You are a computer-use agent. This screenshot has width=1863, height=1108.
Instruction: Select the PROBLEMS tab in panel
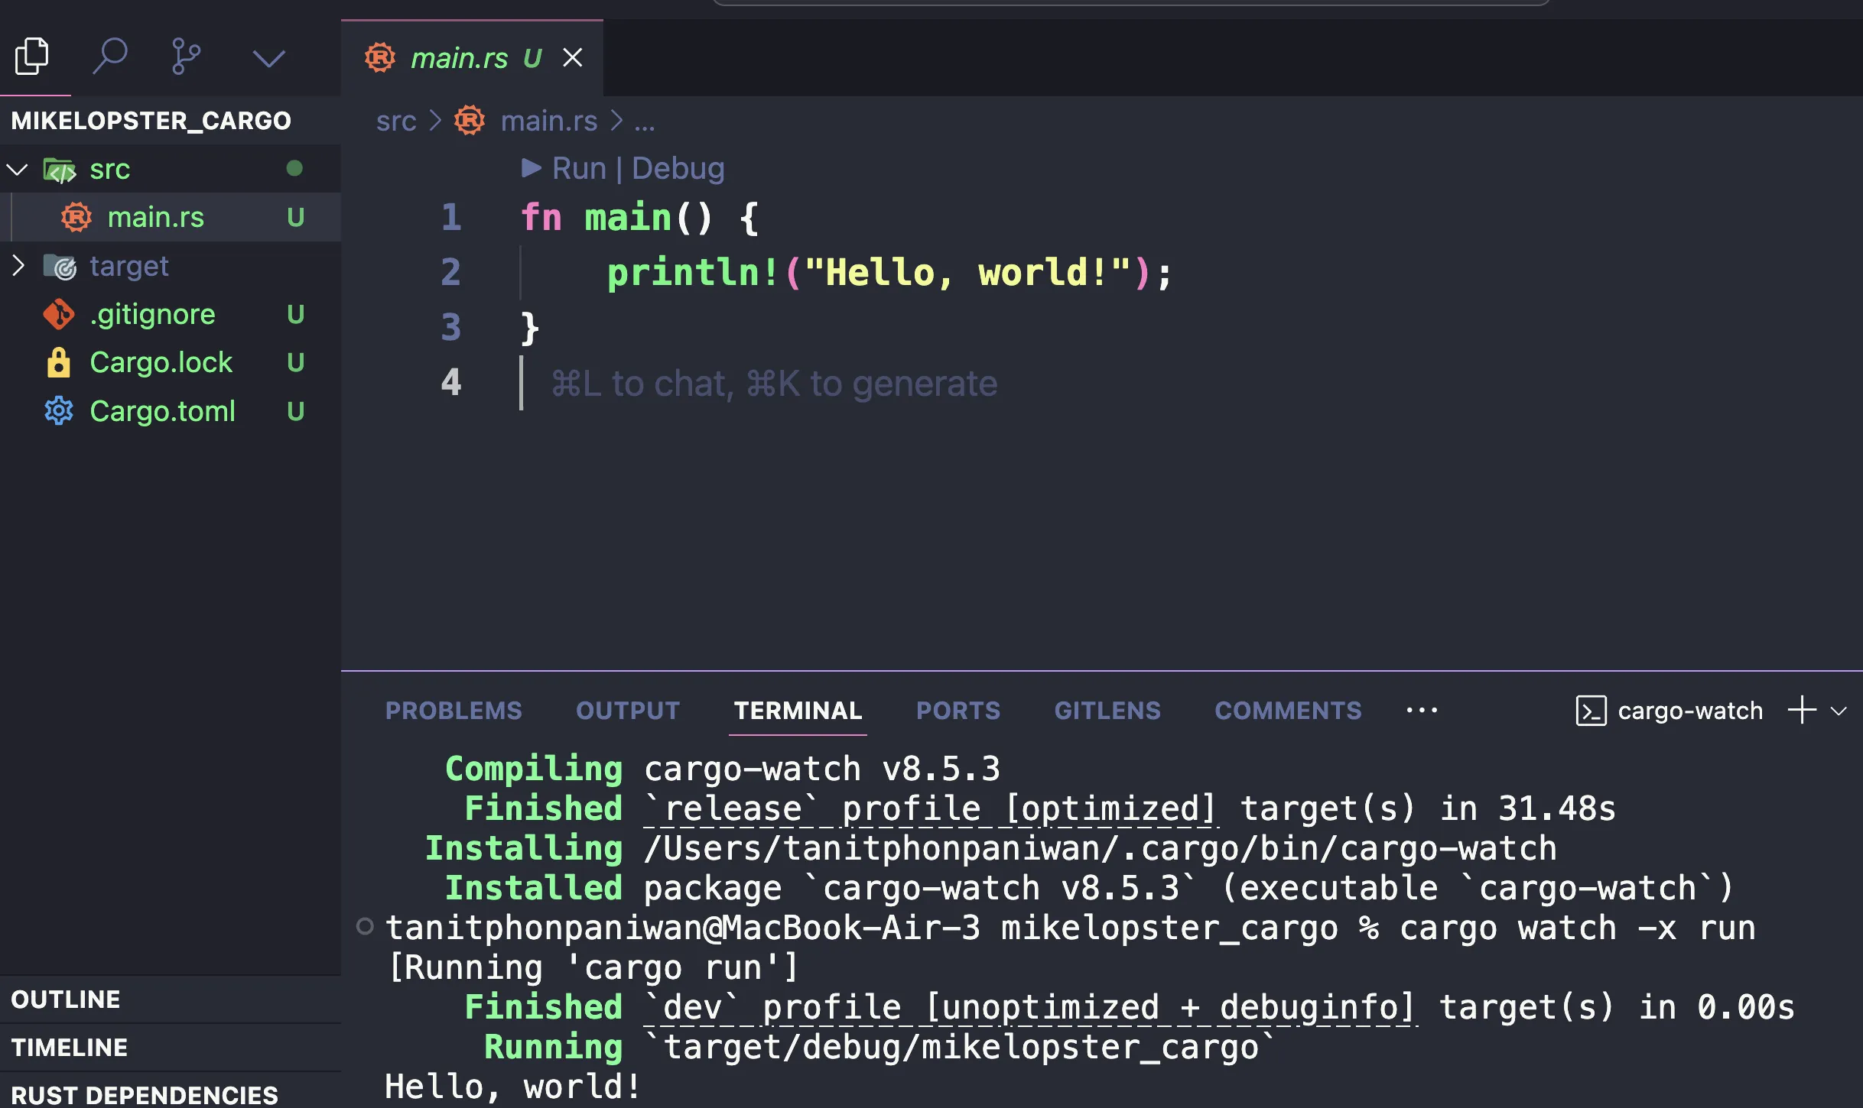[x=454, y=711]
